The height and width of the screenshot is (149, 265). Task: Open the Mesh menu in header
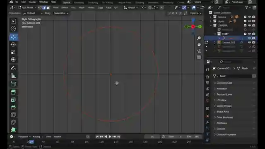click(x=82, y=7)
